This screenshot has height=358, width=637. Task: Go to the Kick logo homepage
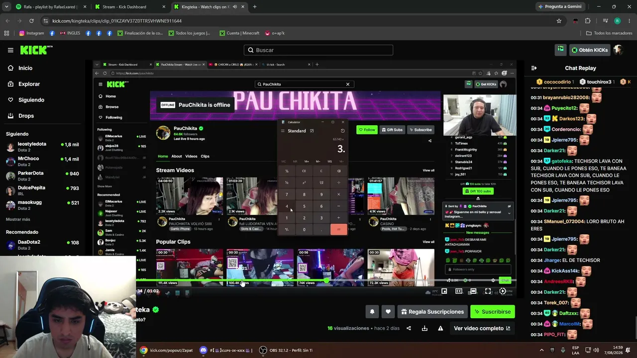click(36, 50)
